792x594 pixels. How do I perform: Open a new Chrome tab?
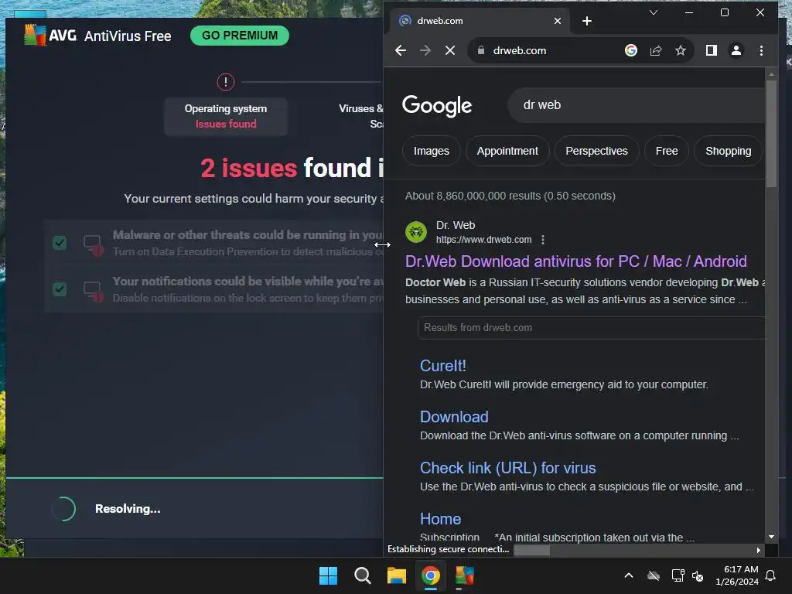pyautogui.click(x=586, y=21)
